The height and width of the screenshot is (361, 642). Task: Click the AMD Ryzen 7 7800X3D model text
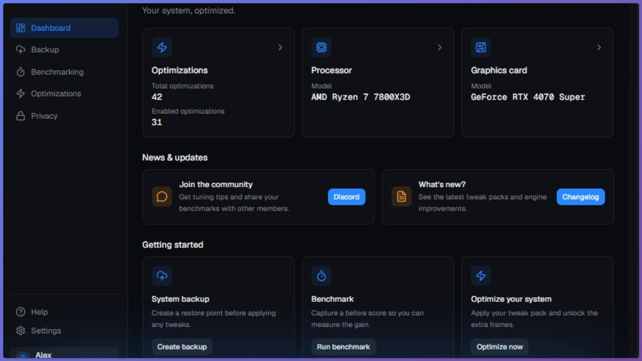tap(361, 97)
